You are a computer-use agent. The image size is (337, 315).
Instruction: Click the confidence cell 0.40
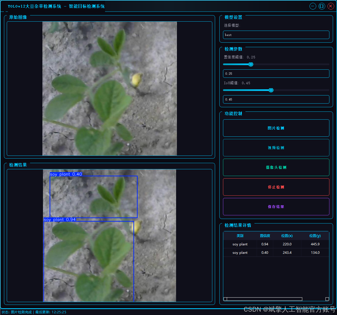[x=265, y=253]
